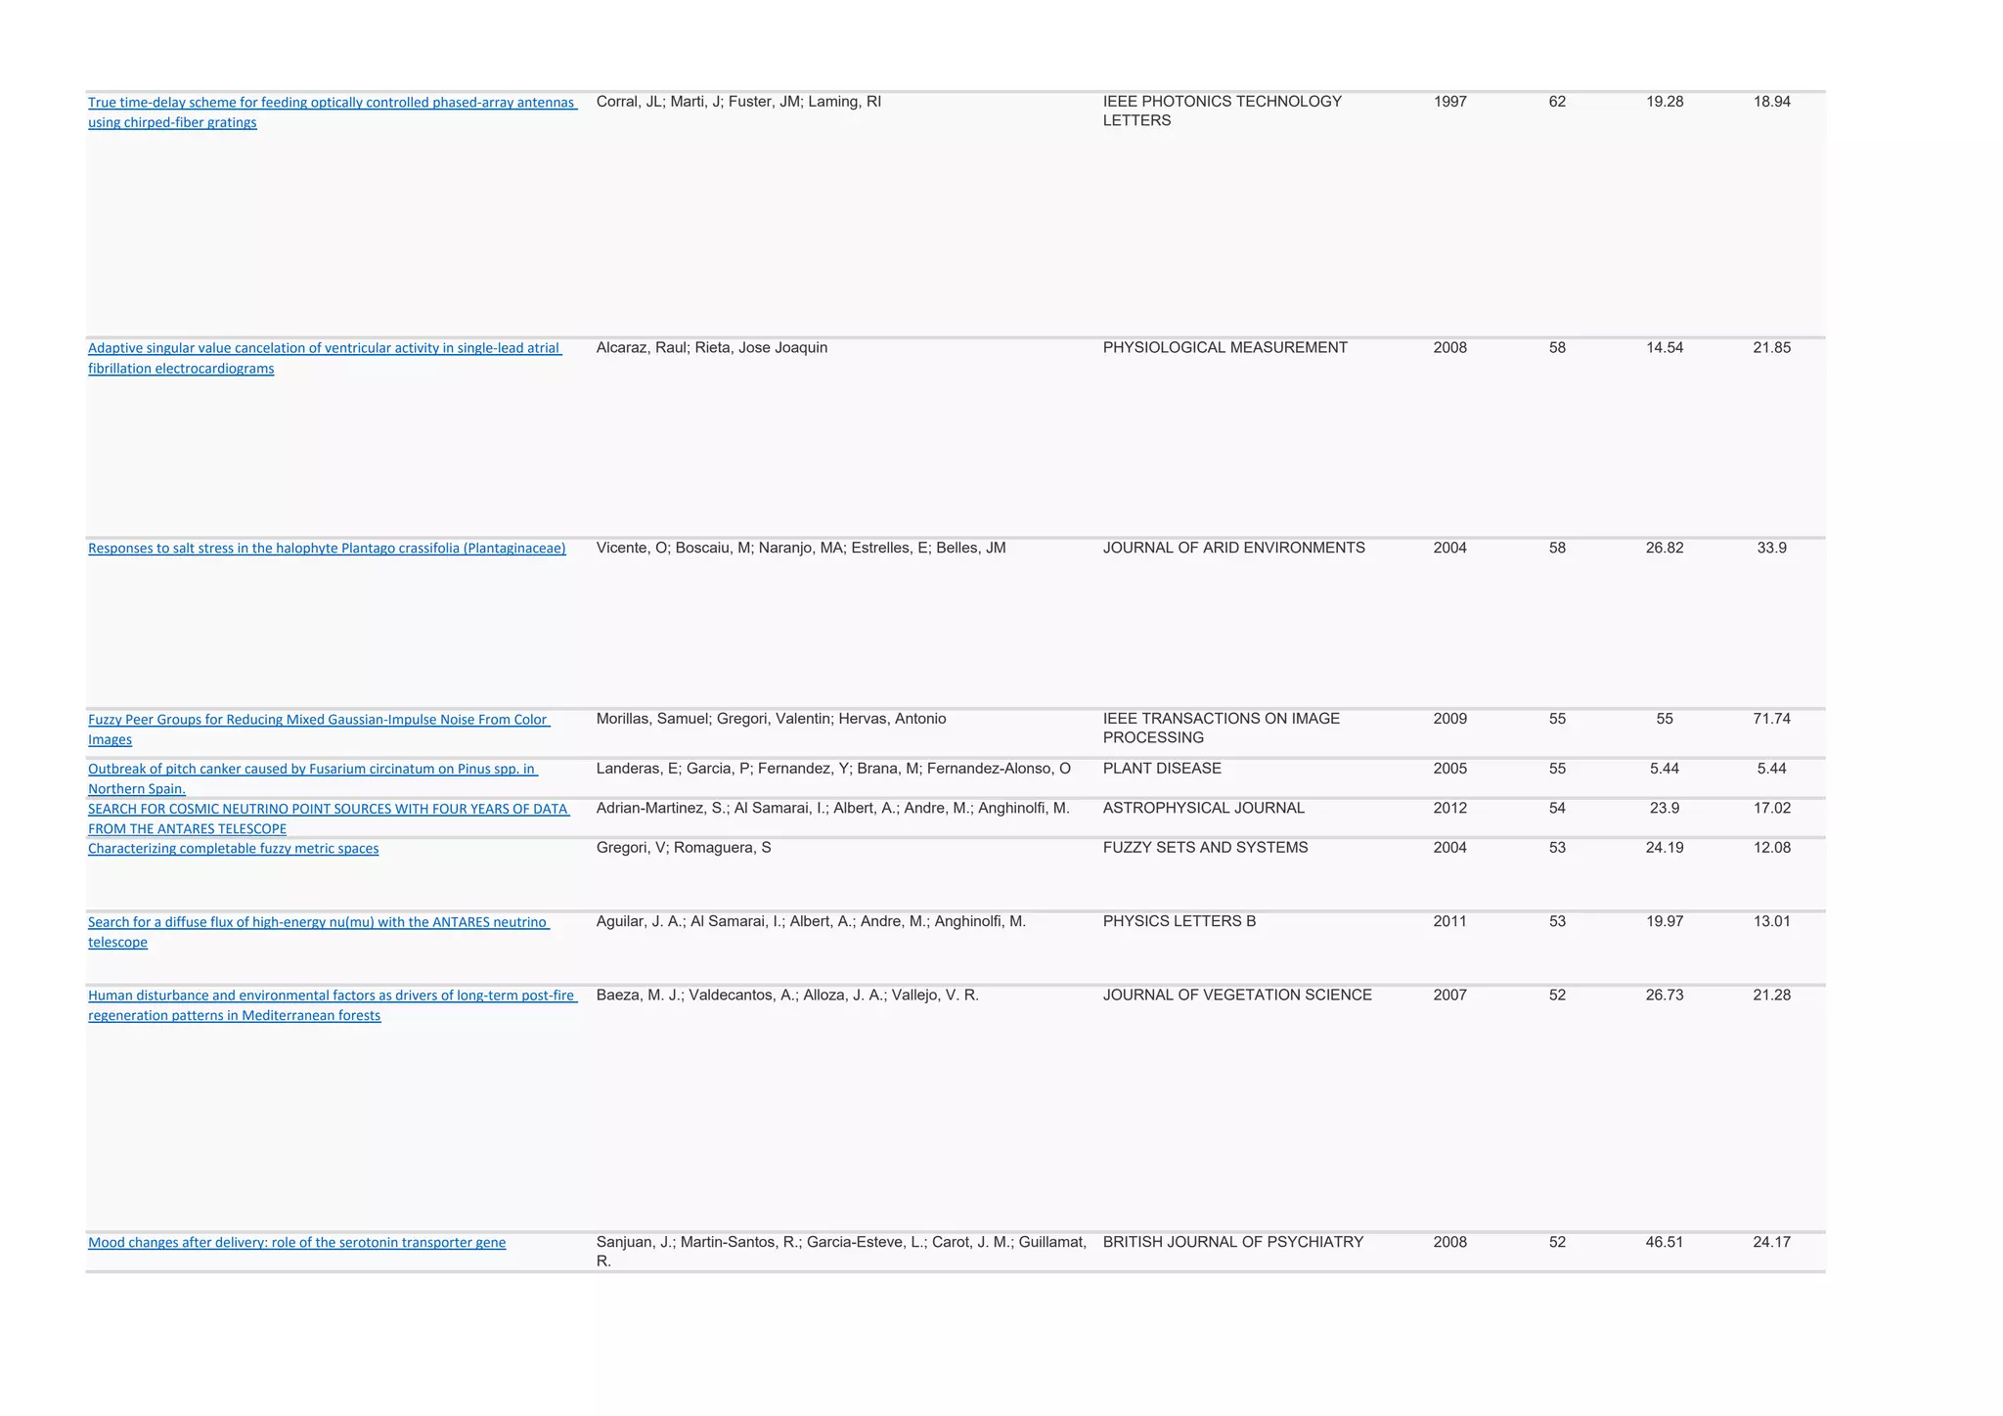Select authors Vicente, O; Boscaiu, M text
2003x1416 pixels.
(801, 549)
